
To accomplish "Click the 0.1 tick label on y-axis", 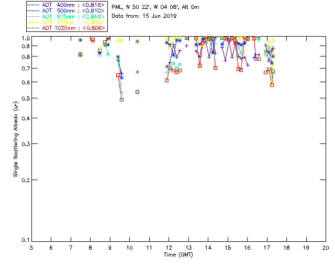I will pos(25,241).
